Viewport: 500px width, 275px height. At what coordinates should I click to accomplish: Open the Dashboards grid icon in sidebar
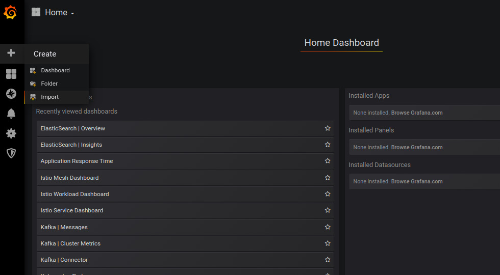11,74
